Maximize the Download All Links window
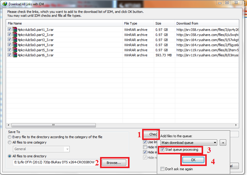 point(227,3)
